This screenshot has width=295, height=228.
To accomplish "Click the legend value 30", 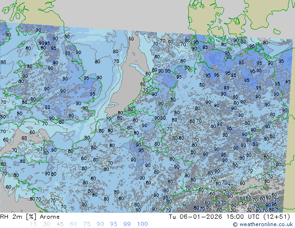I will point(47,224).
